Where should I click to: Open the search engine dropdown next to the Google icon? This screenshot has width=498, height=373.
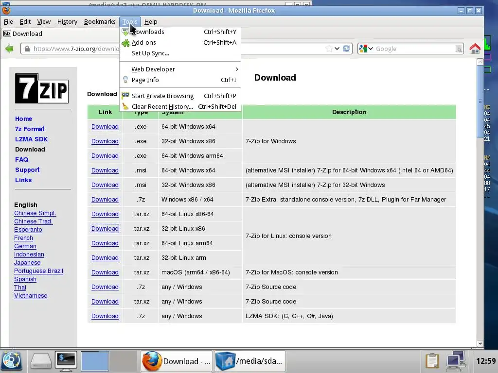click(371, 49)
